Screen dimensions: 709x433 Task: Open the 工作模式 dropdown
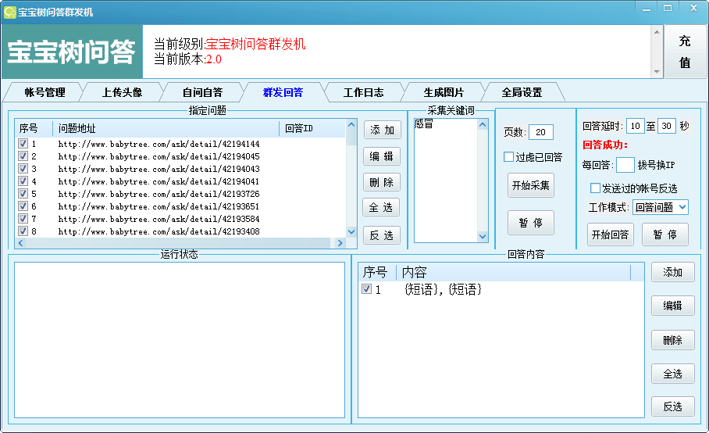[660, 207]
